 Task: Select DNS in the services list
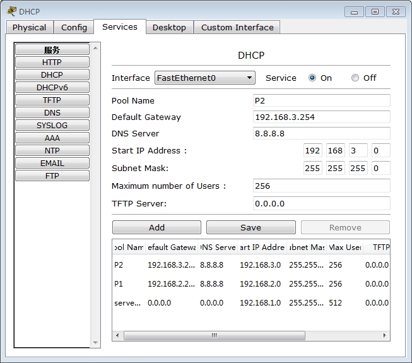tap(52, 112)
